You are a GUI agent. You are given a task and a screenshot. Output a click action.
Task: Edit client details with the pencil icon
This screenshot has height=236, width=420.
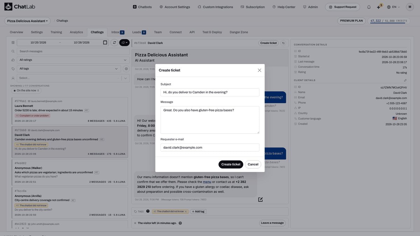[x=405, y=80]
